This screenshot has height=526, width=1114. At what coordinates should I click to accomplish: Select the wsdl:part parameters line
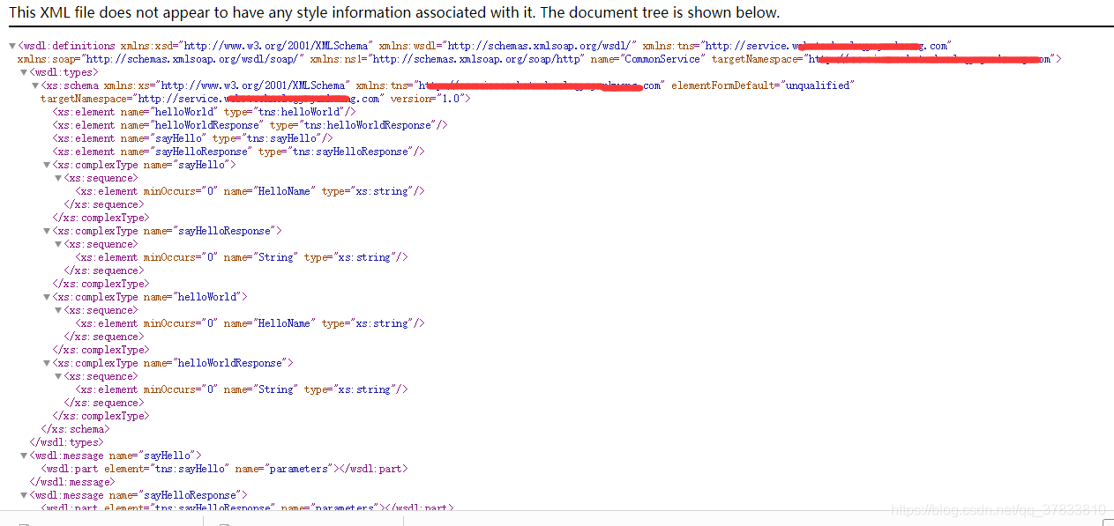pyautogui.click(x=221, y=468)
